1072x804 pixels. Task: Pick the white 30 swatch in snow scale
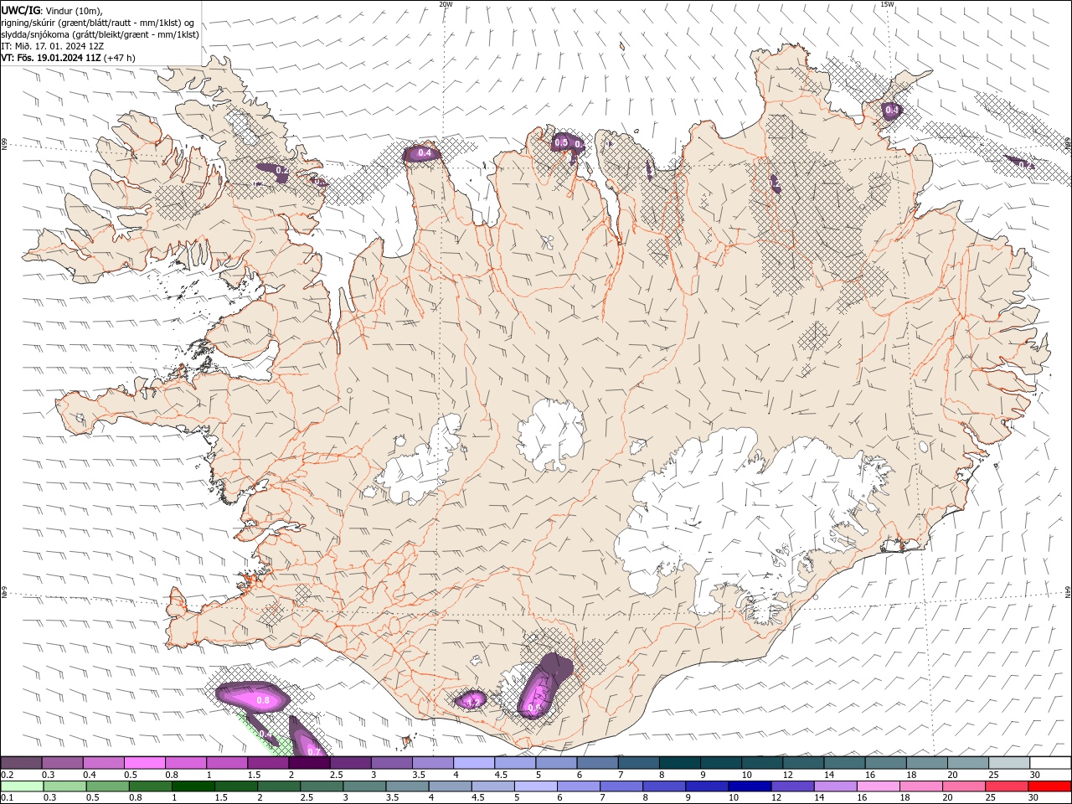pyautogui.click(x=1050, y=763)
